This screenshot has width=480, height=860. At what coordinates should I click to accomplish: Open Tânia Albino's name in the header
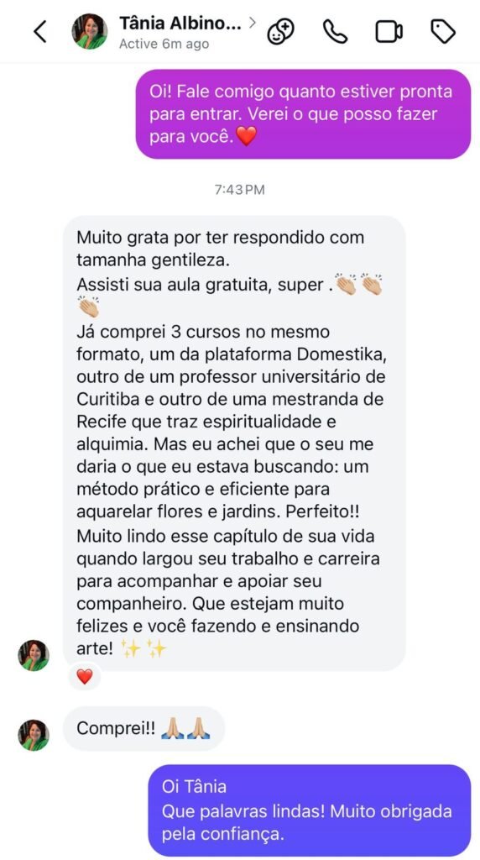click(x=180, y=24)
